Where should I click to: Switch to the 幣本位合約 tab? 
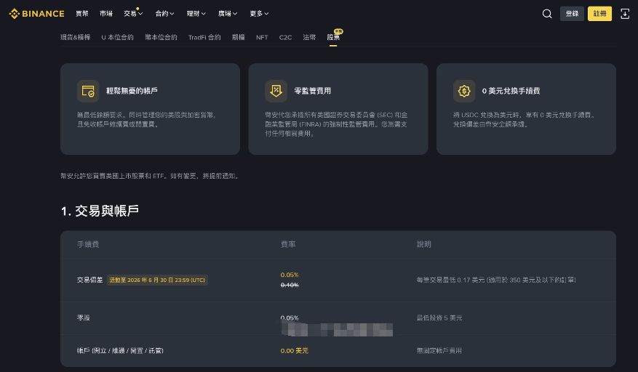(x=161, y=37)
